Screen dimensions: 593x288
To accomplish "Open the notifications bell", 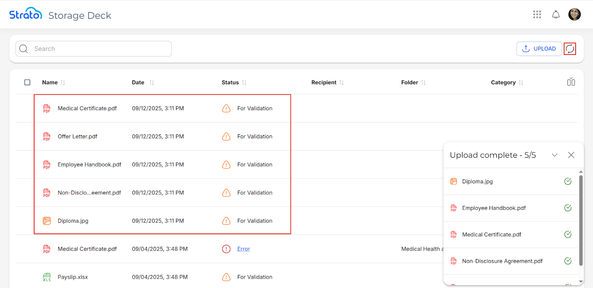I will [x=556, y=14].
